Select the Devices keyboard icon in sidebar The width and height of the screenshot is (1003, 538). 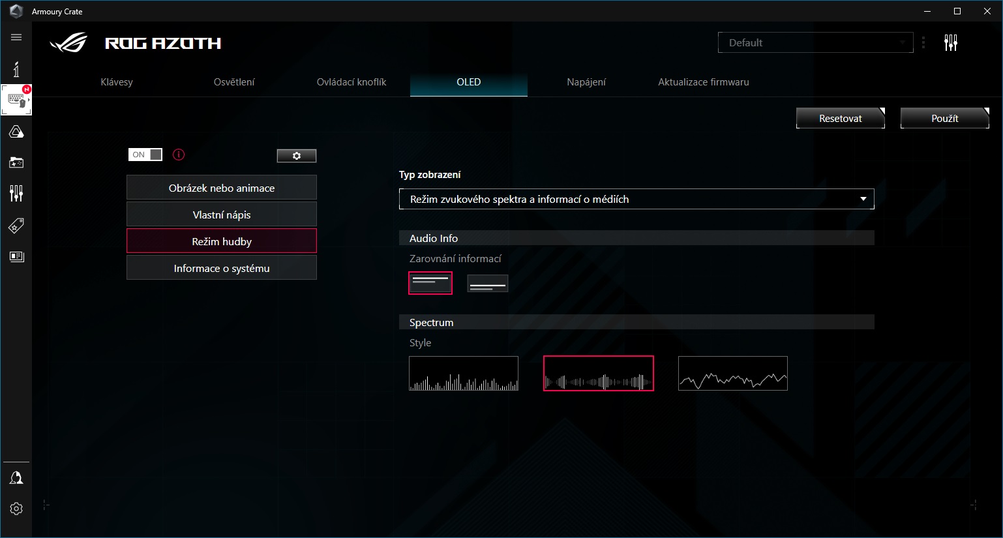pos(16,100)
